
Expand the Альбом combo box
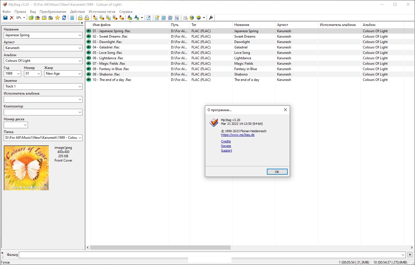point(80,61)
